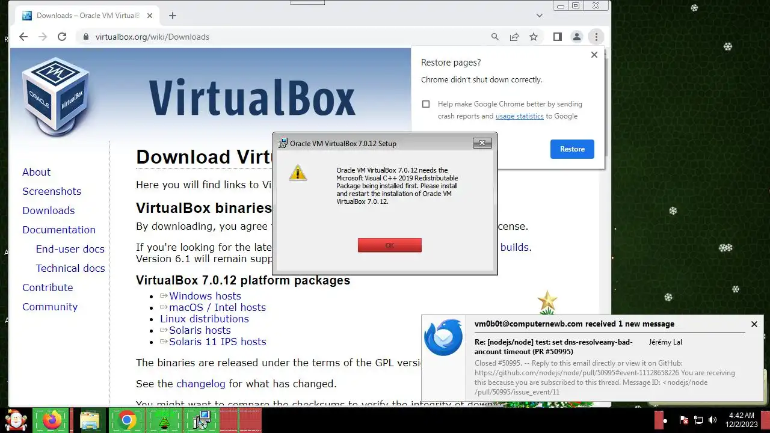Screen dimensions: 770x433
Task: Switch to Chrome in the taskbar
Action: point(127,420)
